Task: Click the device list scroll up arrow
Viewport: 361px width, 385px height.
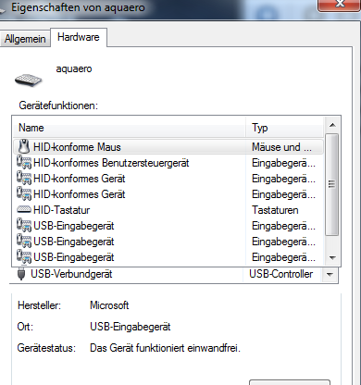Action: pos(332,125)
